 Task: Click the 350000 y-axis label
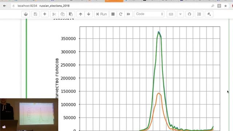pos(68,39)
